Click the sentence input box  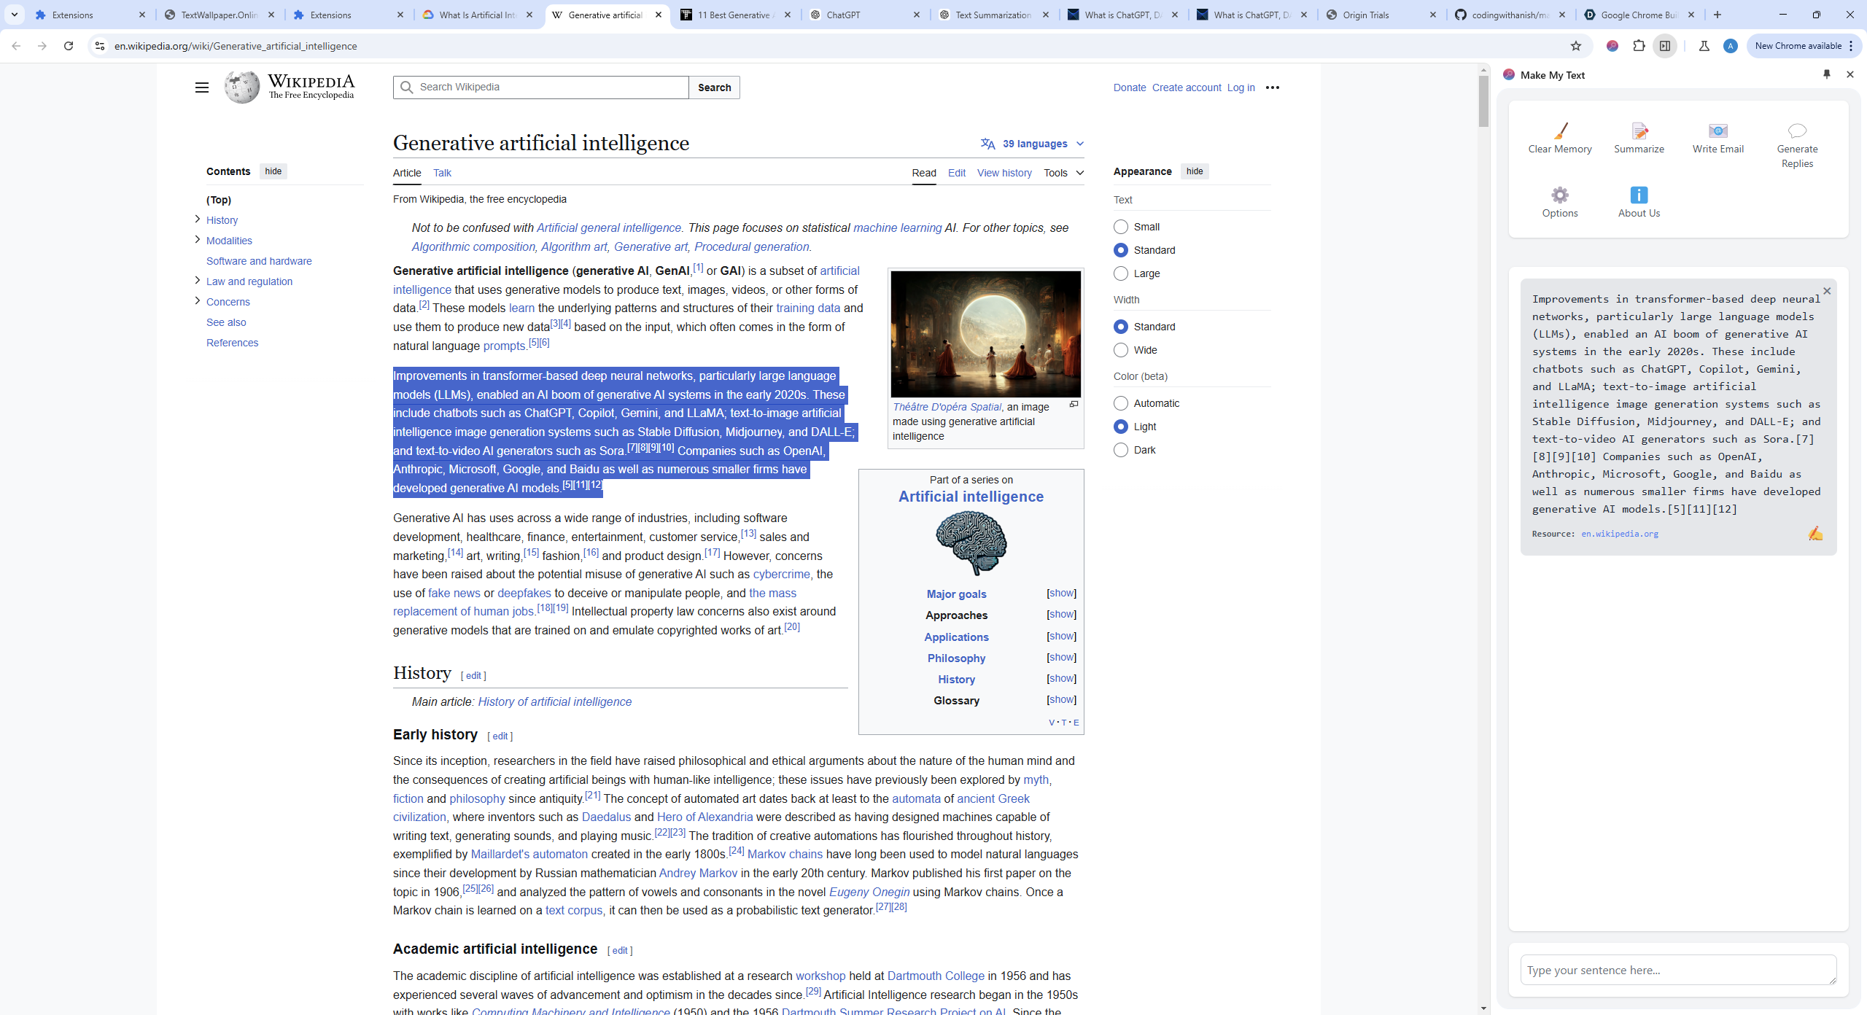(x=1677, y=970)
